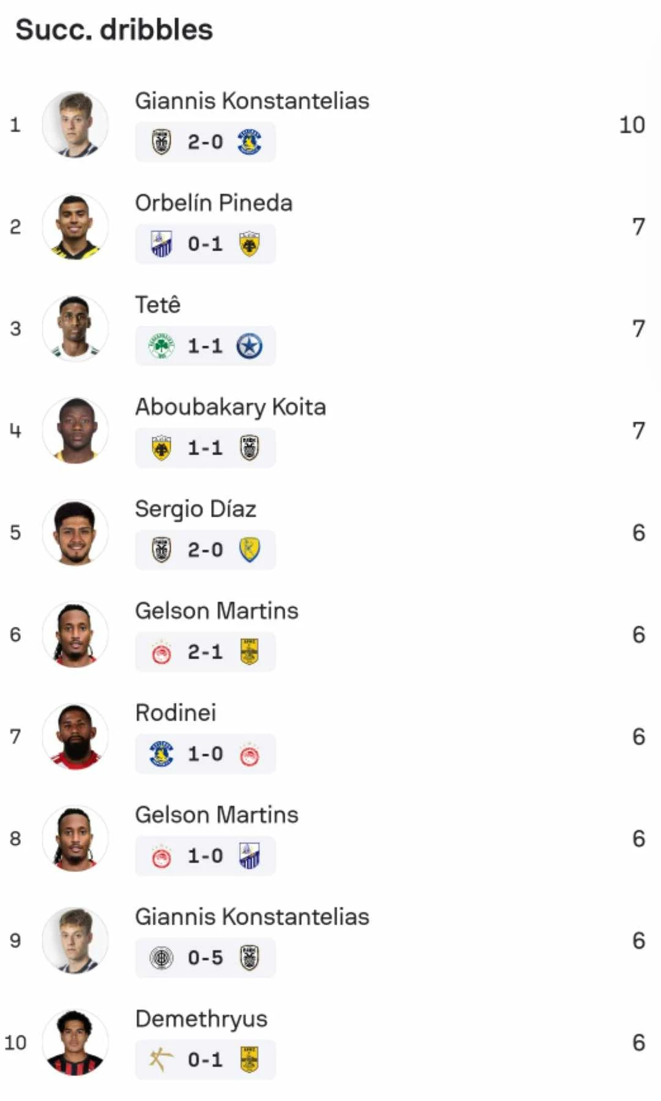This screenshot has height=1101, width=661.
Task: Open Giannis Konstantelias's top-ranked player profile
Action: click(251, 101)
